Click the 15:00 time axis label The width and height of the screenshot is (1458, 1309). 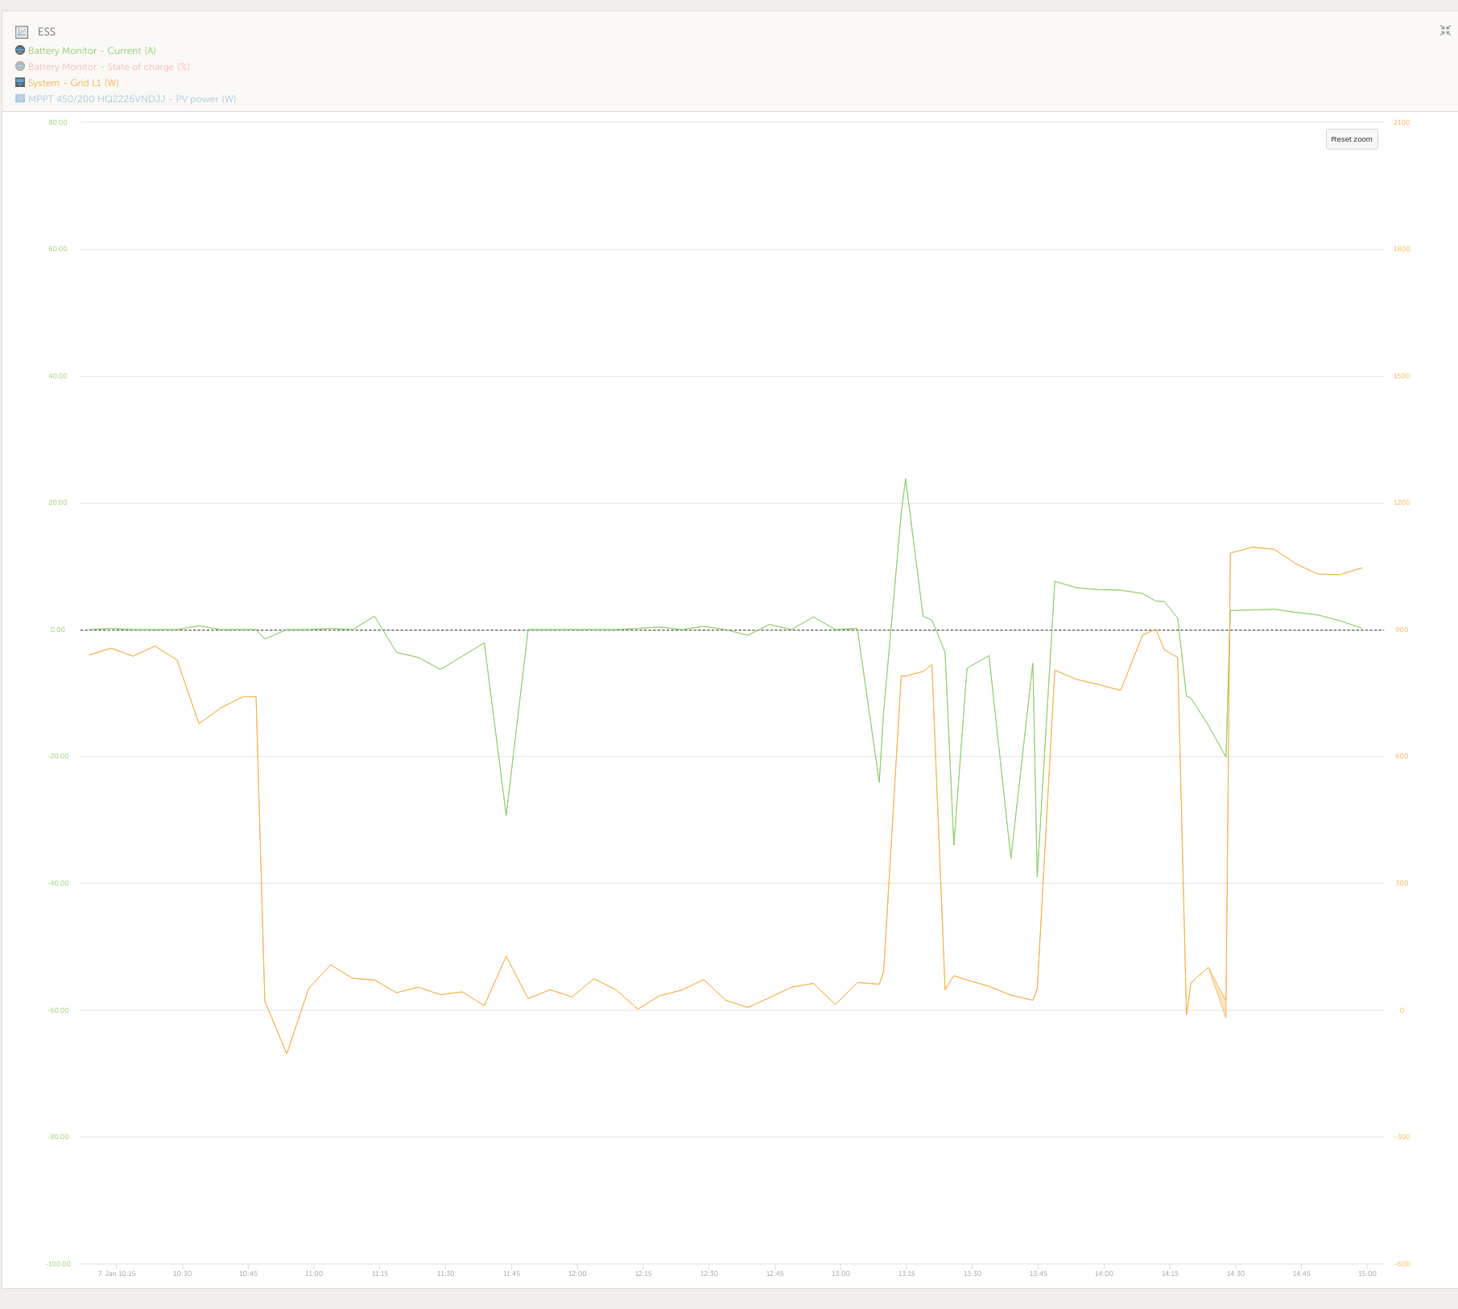tap(1367, 1274)
